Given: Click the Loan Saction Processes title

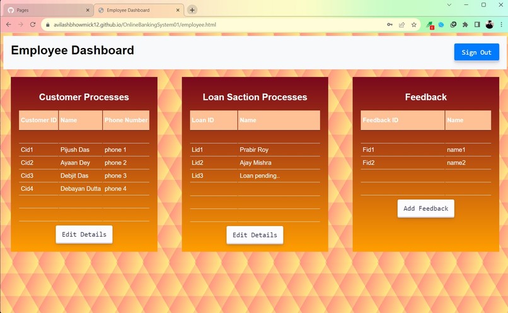Looking at the screenshot, I should [x=255, y=97].
